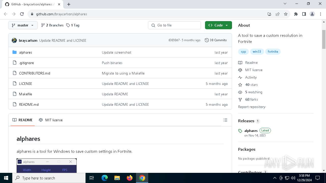Image resolution: width=326 pixels, height=183 pixels.
Task: Open the Chrome tab search chevron
Action: coord(285,4)
